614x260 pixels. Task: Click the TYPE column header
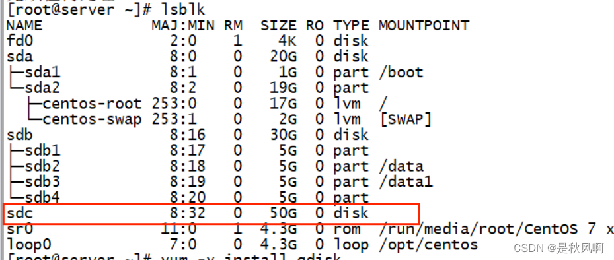tap(351, 26)
